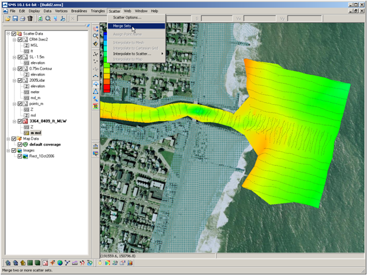Open the Display menu

point(34,11)
